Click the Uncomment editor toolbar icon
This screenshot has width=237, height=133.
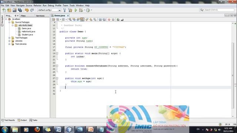122,20
